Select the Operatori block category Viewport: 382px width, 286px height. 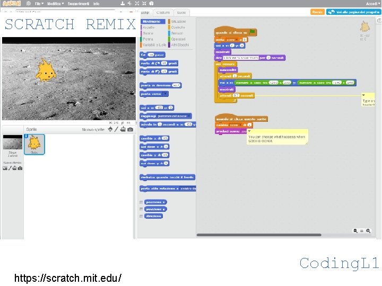click(x=178, y=39)
